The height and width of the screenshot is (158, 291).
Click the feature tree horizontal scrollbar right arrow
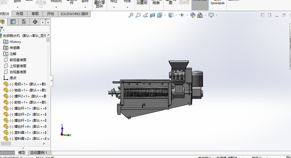[44, 143]
